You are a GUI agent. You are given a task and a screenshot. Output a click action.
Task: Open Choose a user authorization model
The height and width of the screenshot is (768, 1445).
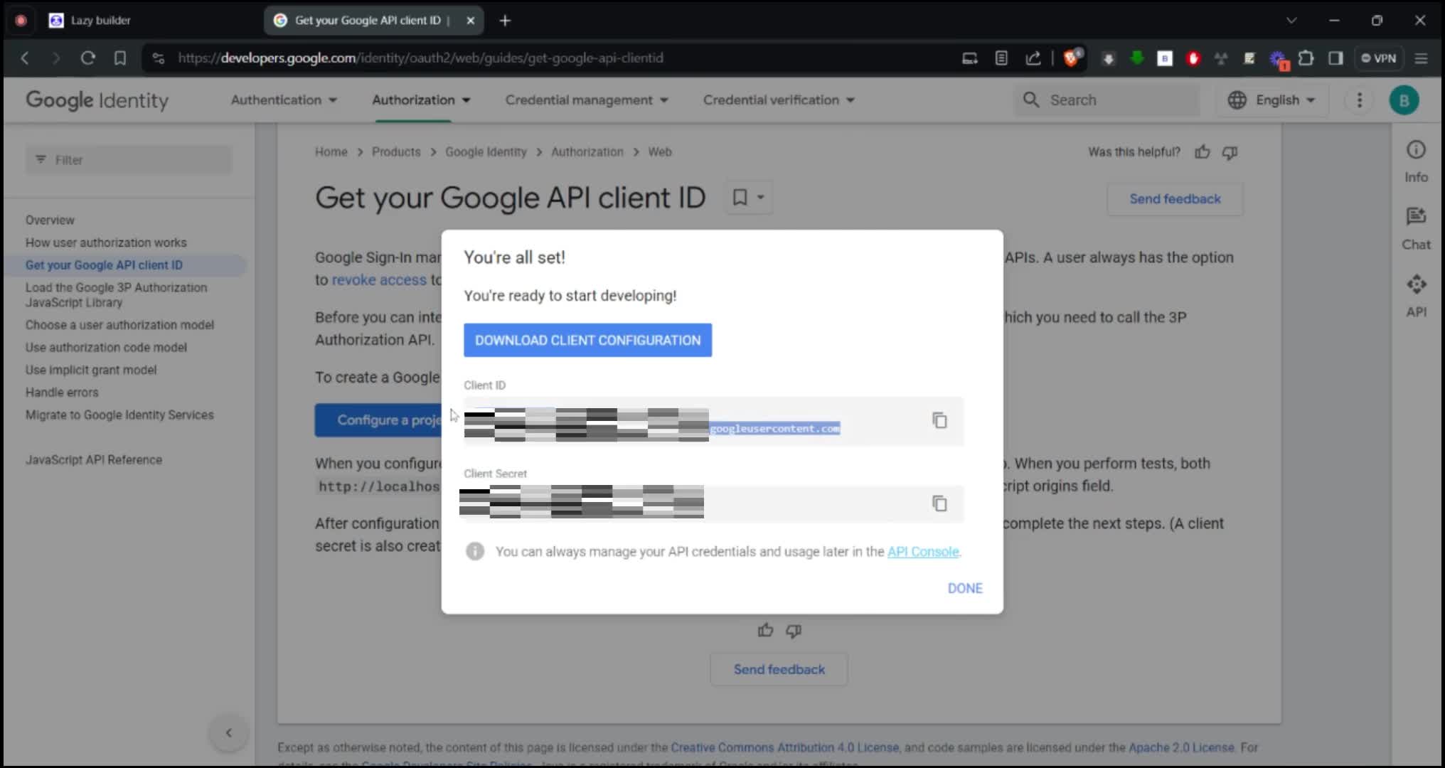tap(119, 325)
